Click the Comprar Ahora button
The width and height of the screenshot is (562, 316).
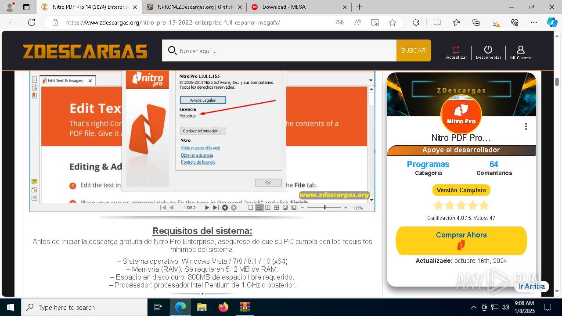coord(461,241)
